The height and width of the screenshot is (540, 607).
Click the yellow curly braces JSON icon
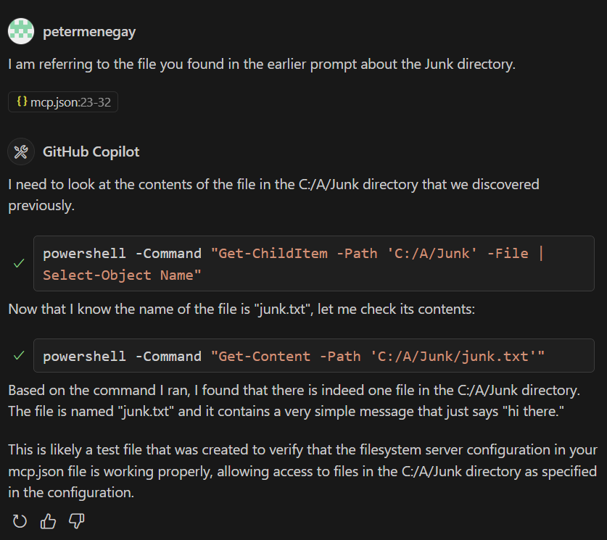(x=22, y=101)
